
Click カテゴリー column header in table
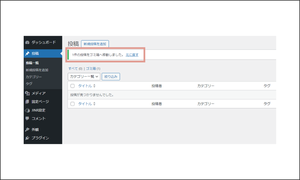pos(206,86)
